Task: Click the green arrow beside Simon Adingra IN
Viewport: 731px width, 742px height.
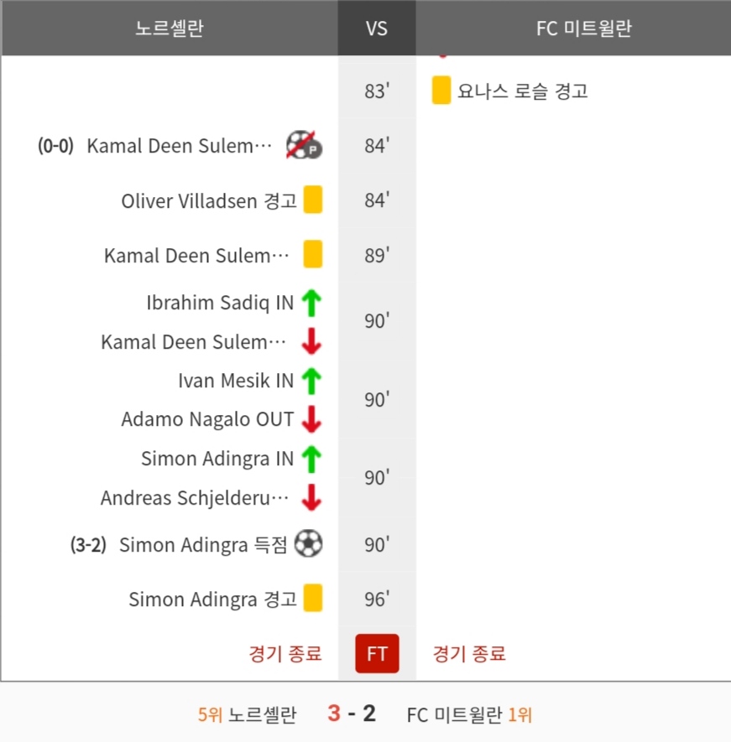Action: click(x=311, y=459)
